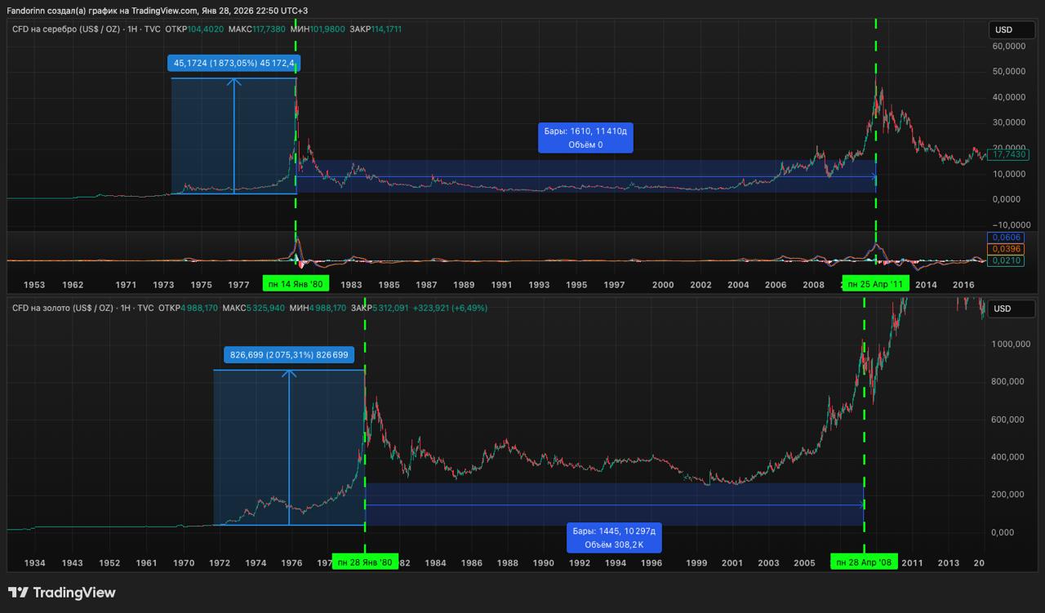
Task: Click the TradingView logo at bottom left
Action: pyautogui.click(x=62, y=593)
